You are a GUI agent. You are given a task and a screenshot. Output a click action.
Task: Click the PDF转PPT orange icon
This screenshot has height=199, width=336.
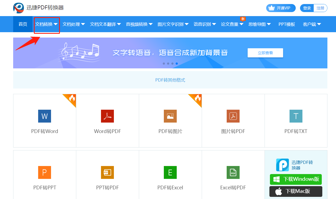(x=44, y=172)
